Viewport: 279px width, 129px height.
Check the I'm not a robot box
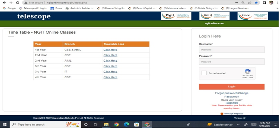(x=204, y=73)
